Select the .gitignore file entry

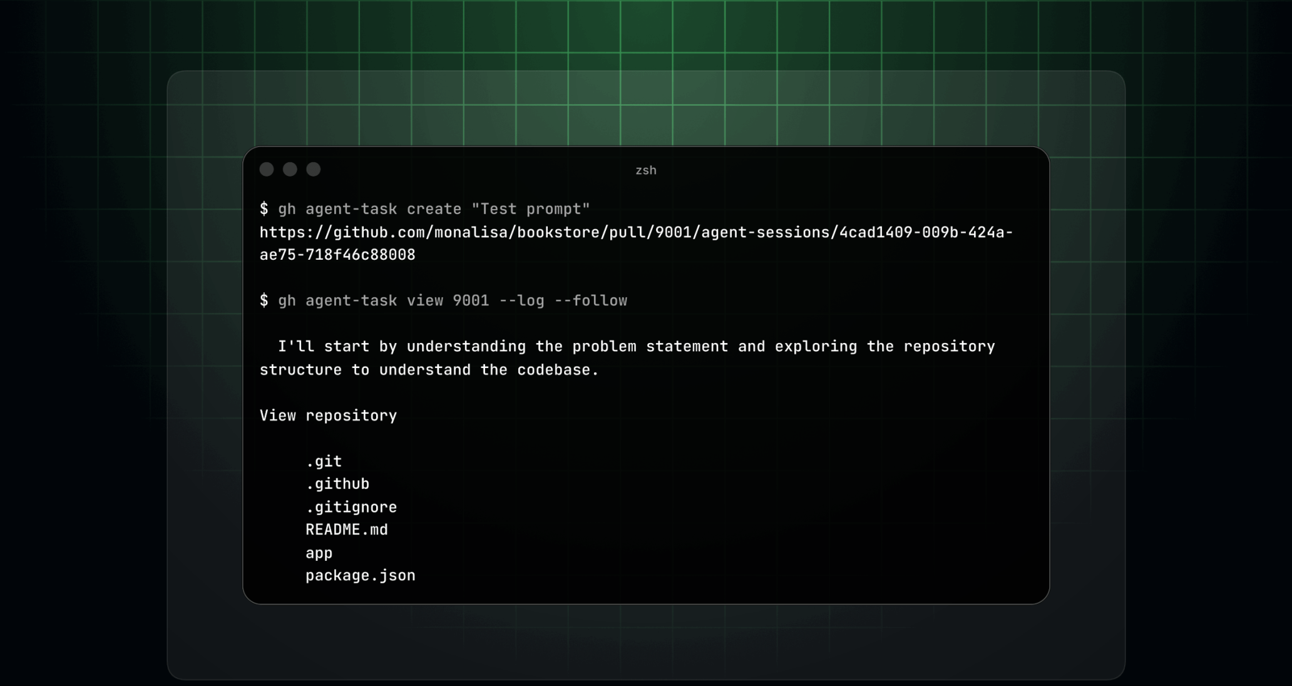pyautogui.click(x=351, y=508)
